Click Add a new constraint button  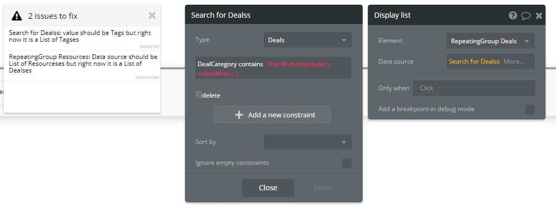272,115
